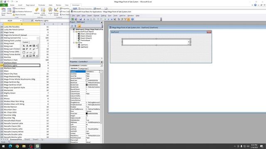The height and width of the screenshot is (149, 266).
Task: Collapse the Microsoft Excel Objects folder
Action: coord(74,31)
